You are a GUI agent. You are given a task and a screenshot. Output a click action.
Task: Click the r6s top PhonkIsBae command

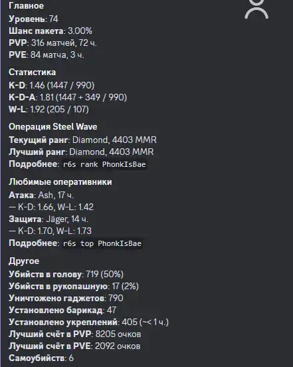pos(102,243)
